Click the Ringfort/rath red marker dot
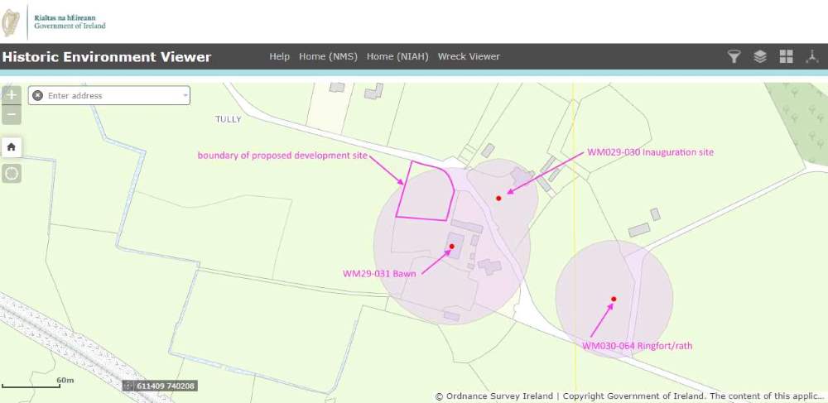This screenshot has width=828, height=403. (614, 299)
